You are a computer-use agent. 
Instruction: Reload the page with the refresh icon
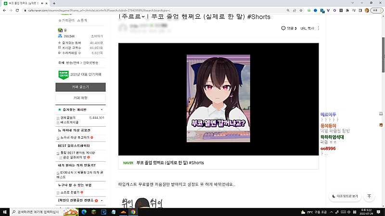[x=17, y=10]
